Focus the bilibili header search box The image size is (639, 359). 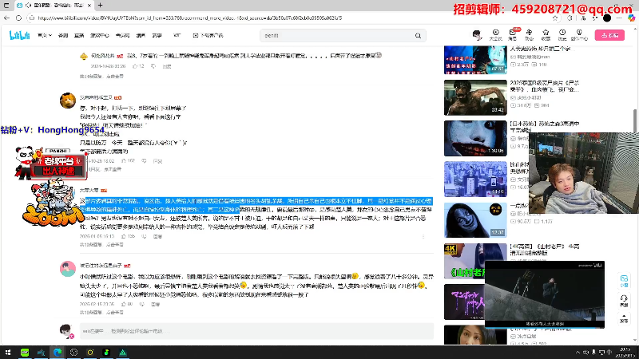coord(337,35)
